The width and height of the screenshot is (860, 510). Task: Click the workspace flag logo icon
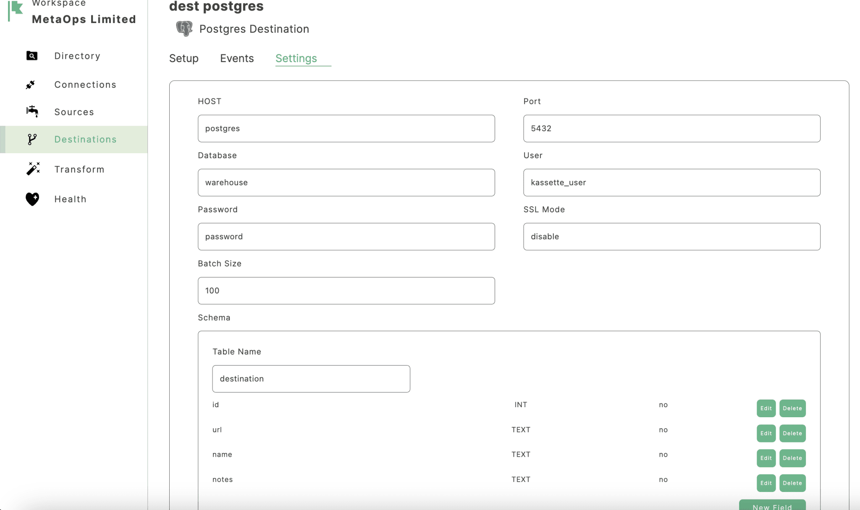[16, 10]
